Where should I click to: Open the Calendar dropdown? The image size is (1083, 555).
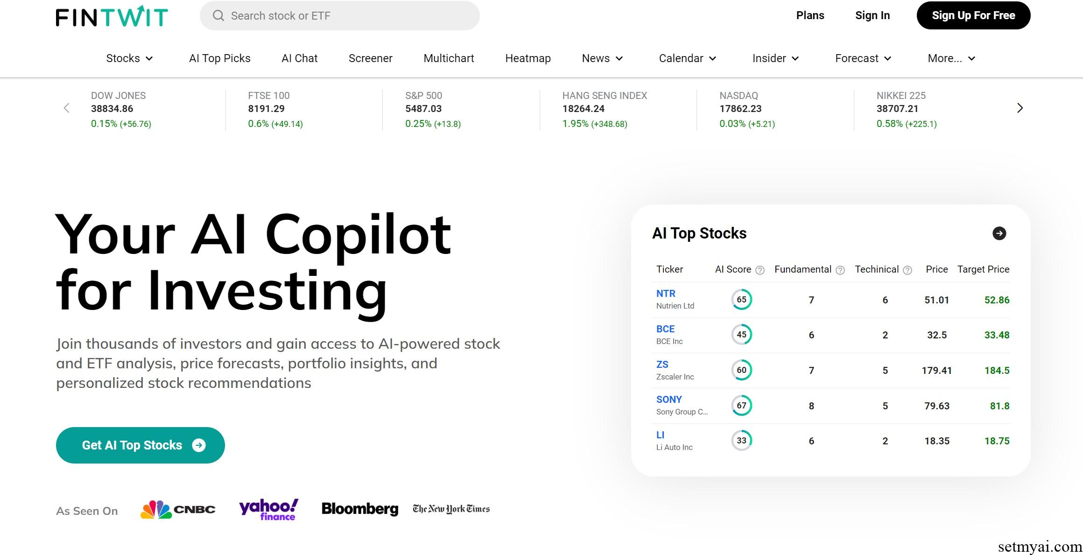tap(688, 58)
